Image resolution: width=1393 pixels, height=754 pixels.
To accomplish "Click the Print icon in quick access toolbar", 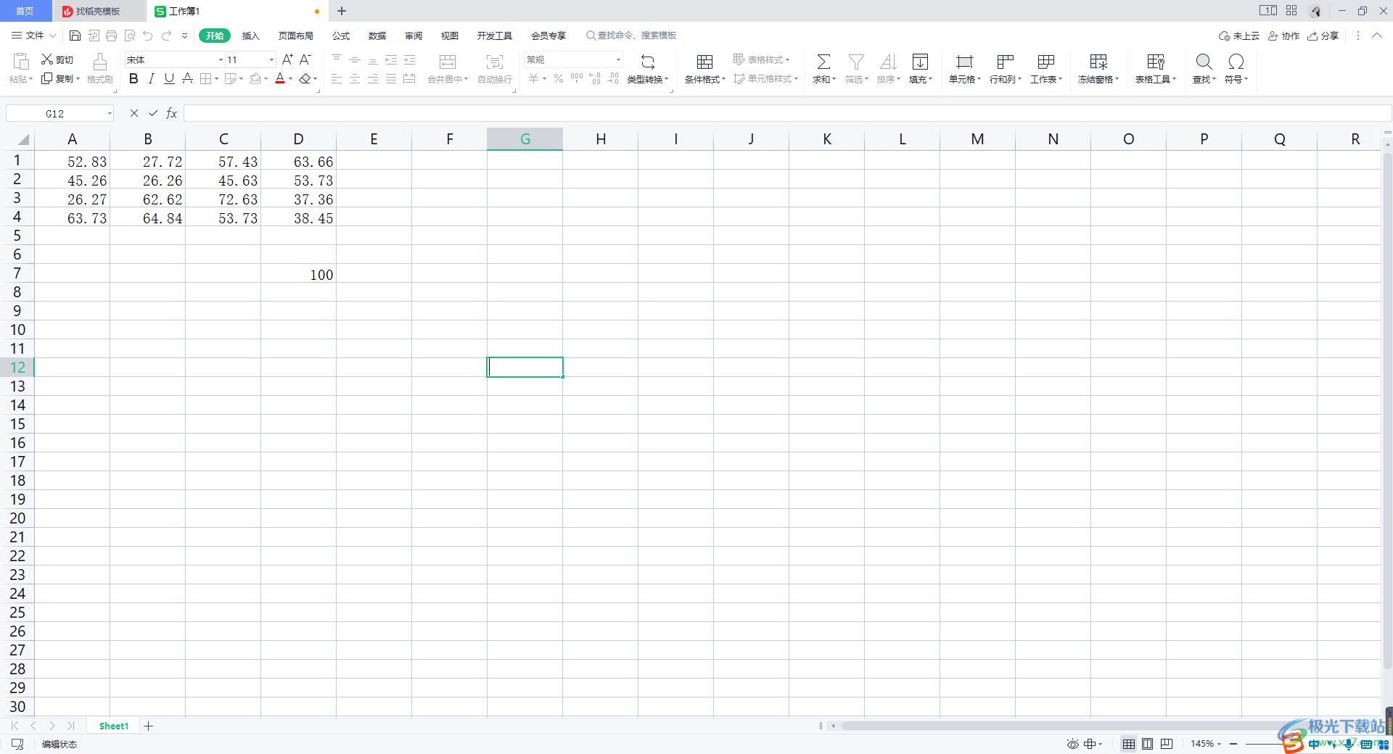I will [x=111, y=36].
